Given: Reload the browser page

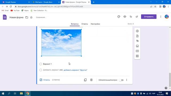Looking at the screenshot, I should point(11,6).
